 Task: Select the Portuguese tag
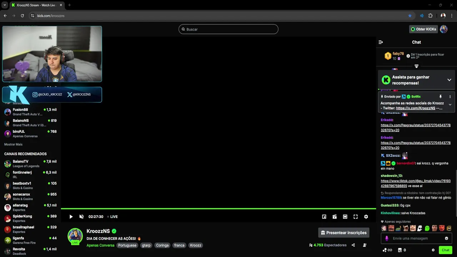[127, 246]
